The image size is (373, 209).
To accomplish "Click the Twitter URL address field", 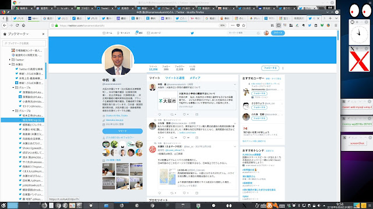I will pos(138,26).
